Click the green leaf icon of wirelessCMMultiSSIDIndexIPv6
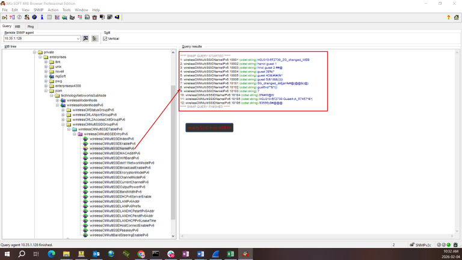This screenshot has width=462, height=260. (x=85, y=139)
